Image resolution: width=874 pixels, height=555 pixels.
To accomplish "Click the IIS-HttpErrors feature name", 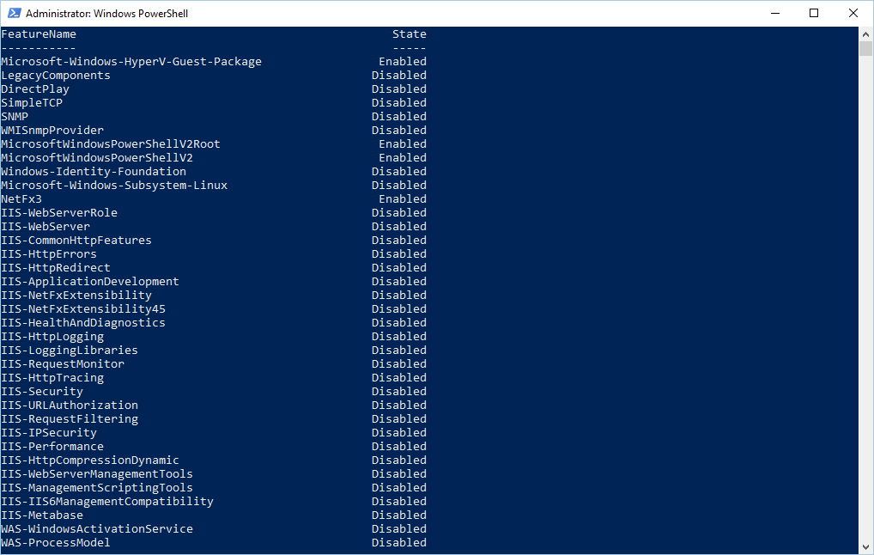I will (x=49, y=253).
